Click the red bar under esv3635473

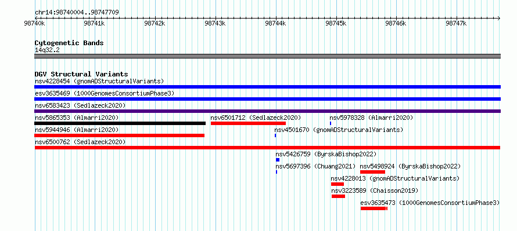(374, 208)
